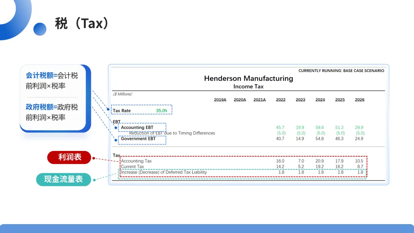Click Government EBT value 14.9
Image resolution: width=414 pixels, height=233 pixels.
coord(300,139)
